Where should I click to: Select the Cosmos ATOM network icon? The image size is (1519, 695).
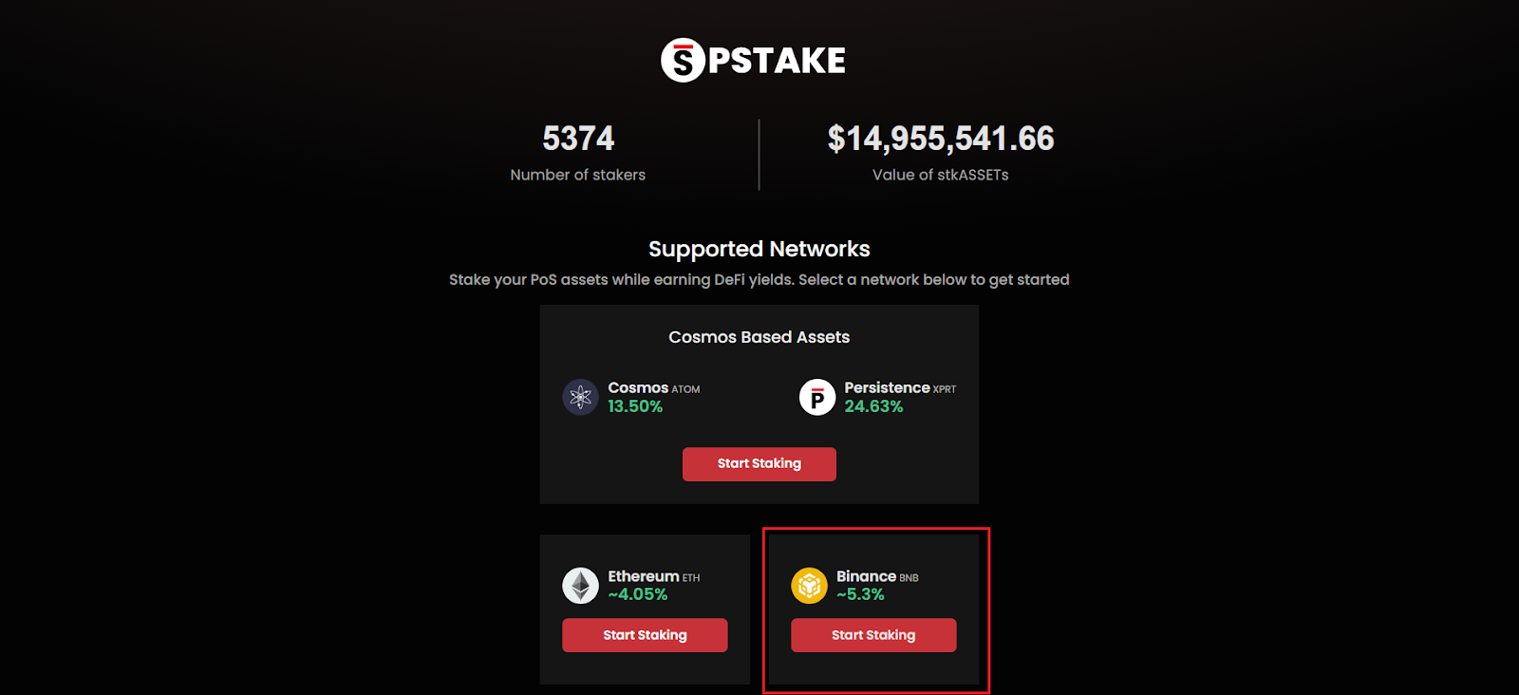coord(580,397)
